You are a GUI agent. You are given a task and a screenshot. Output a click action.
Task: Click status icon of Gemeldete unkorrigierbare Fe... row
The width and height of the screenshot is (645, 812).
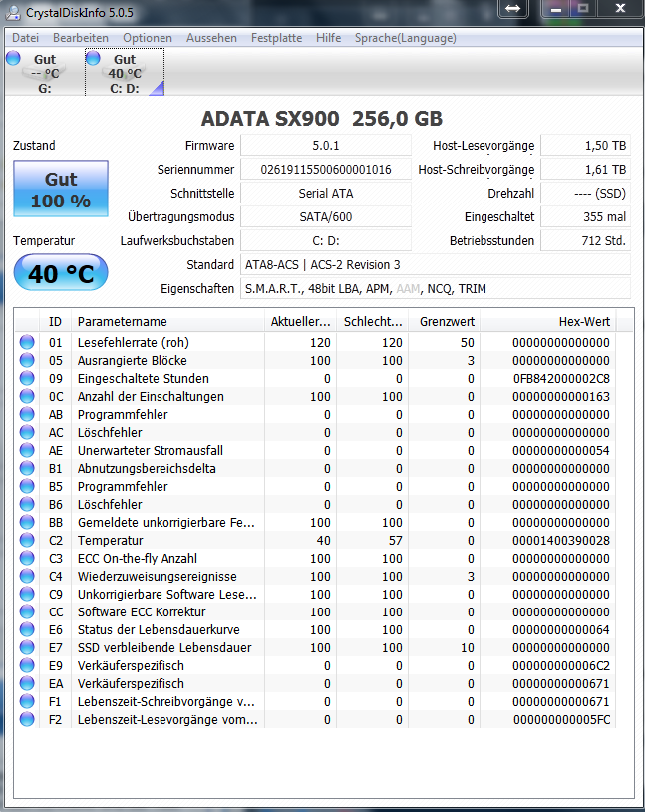click(27, 522)
